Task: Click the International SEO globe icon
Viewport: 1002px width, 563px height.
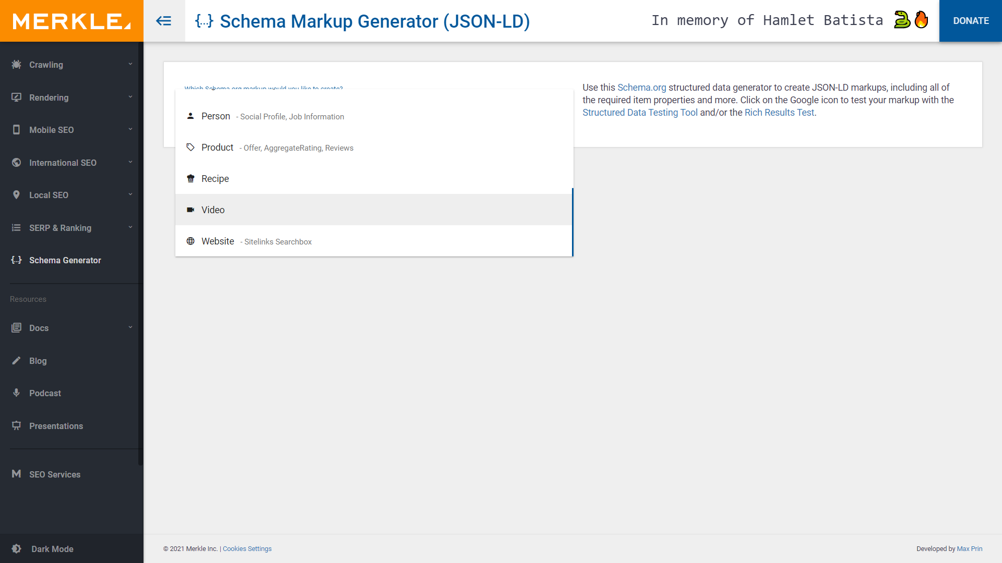Action: [x=17, y=163]
